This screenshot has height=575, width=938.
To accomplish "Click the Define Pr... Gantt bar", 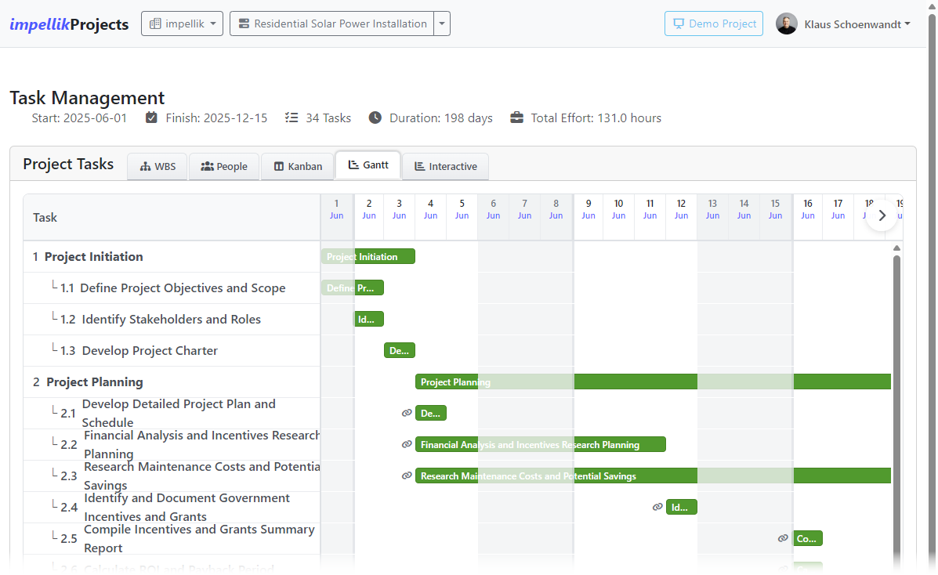I will point(353,287).
